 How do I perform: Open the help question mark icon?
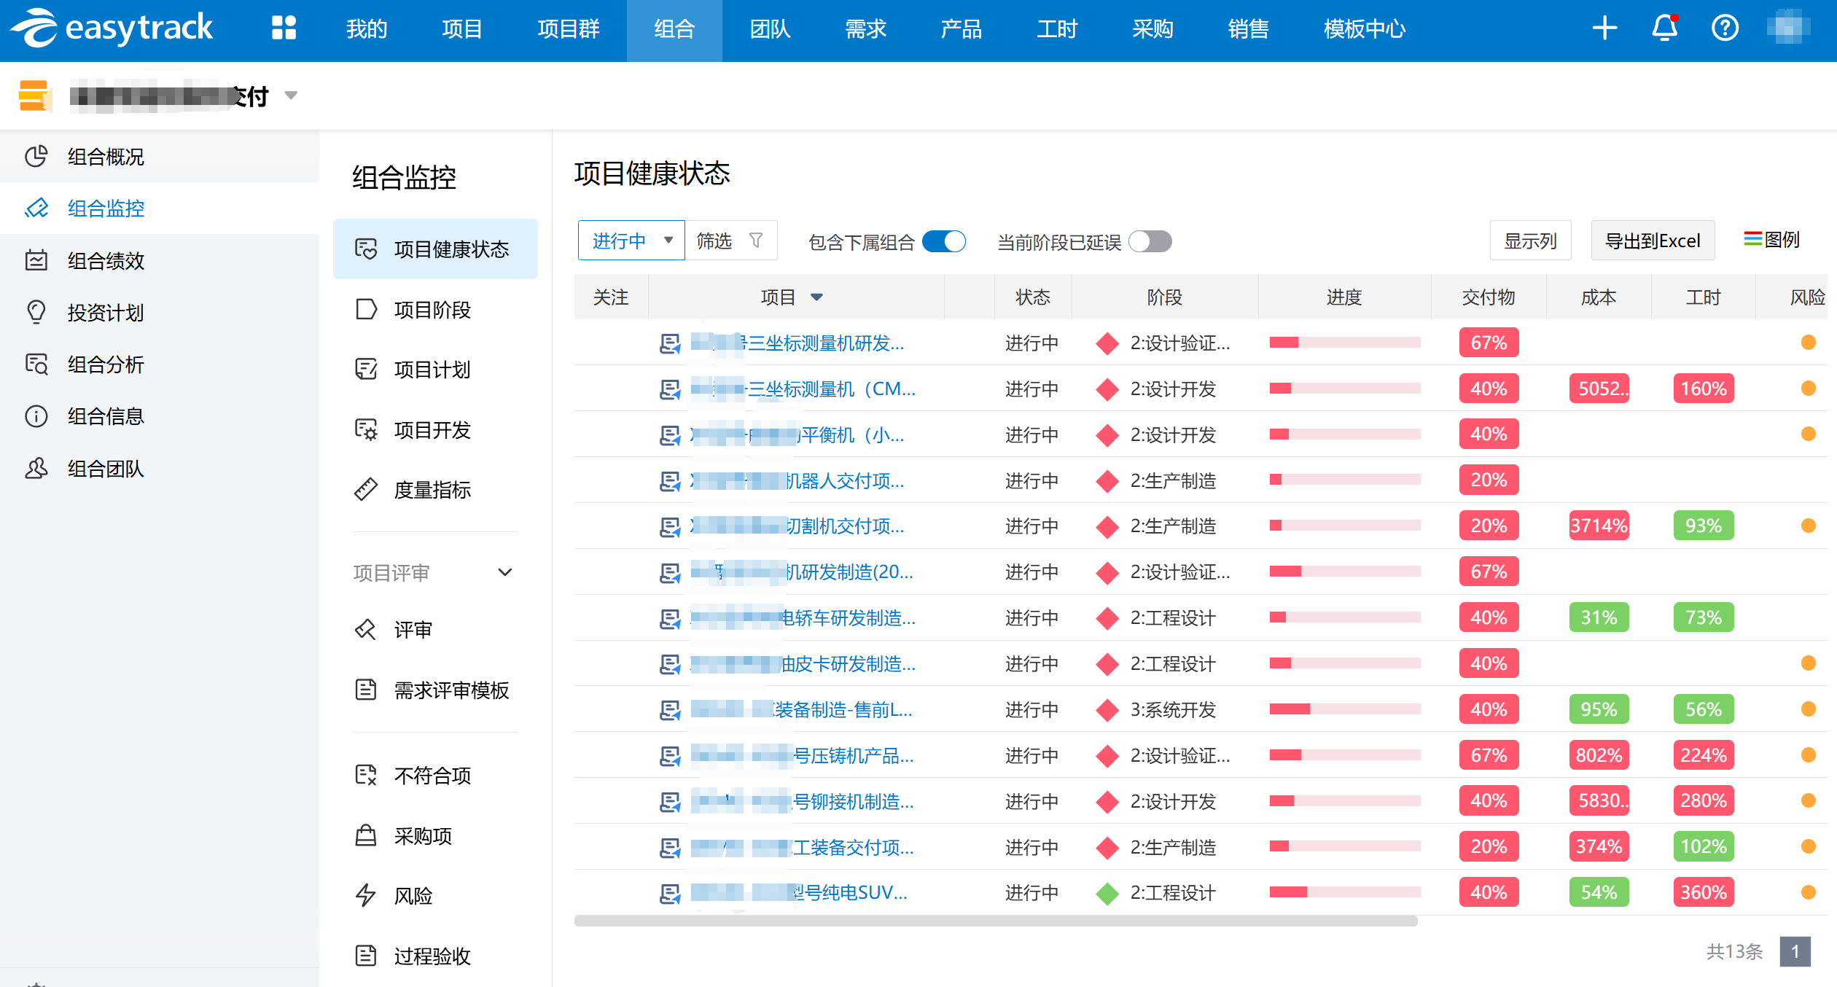[x=1725, y=28]
